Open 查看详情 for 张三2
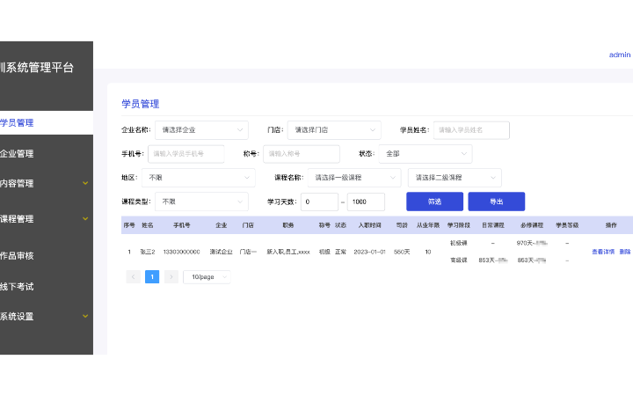This screenshot has width=633, height=396. tap(603, 252)
